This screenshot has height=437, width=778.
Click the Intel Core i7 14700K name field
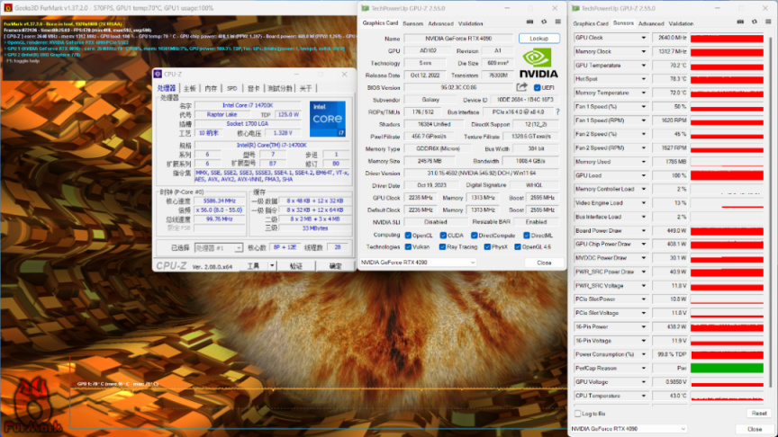pos(248,105)
